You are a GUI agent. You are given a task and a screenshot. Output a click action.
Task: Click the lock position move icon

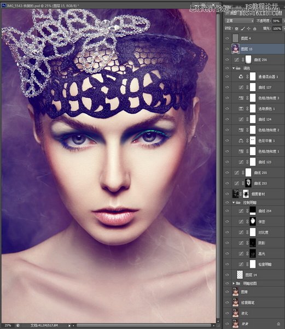point(248,28)
